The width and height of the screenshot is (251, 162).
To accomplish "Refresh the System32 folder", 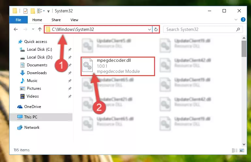I will pyautogui.click(x=156, y=29).
